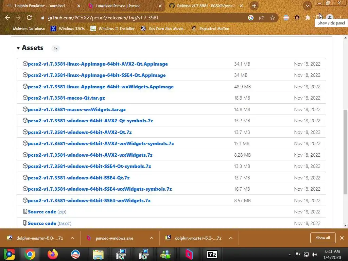The image size is (348, 261).
Task: Download macos-wxWidgets.tar.gz asset
Action: click(x=77, y=109)
